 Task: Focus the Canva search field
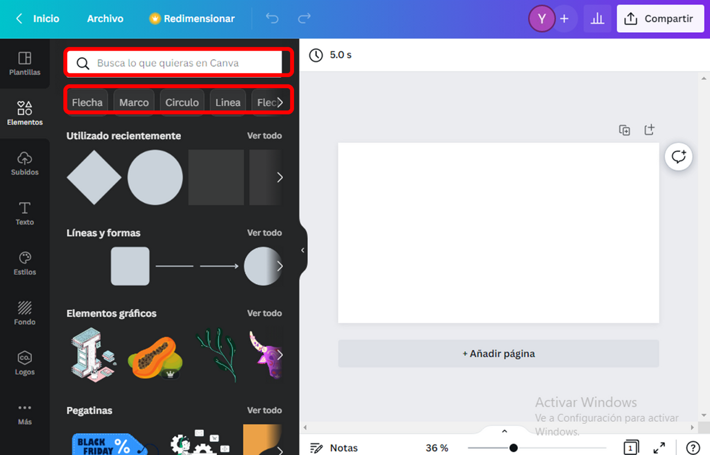174,63
